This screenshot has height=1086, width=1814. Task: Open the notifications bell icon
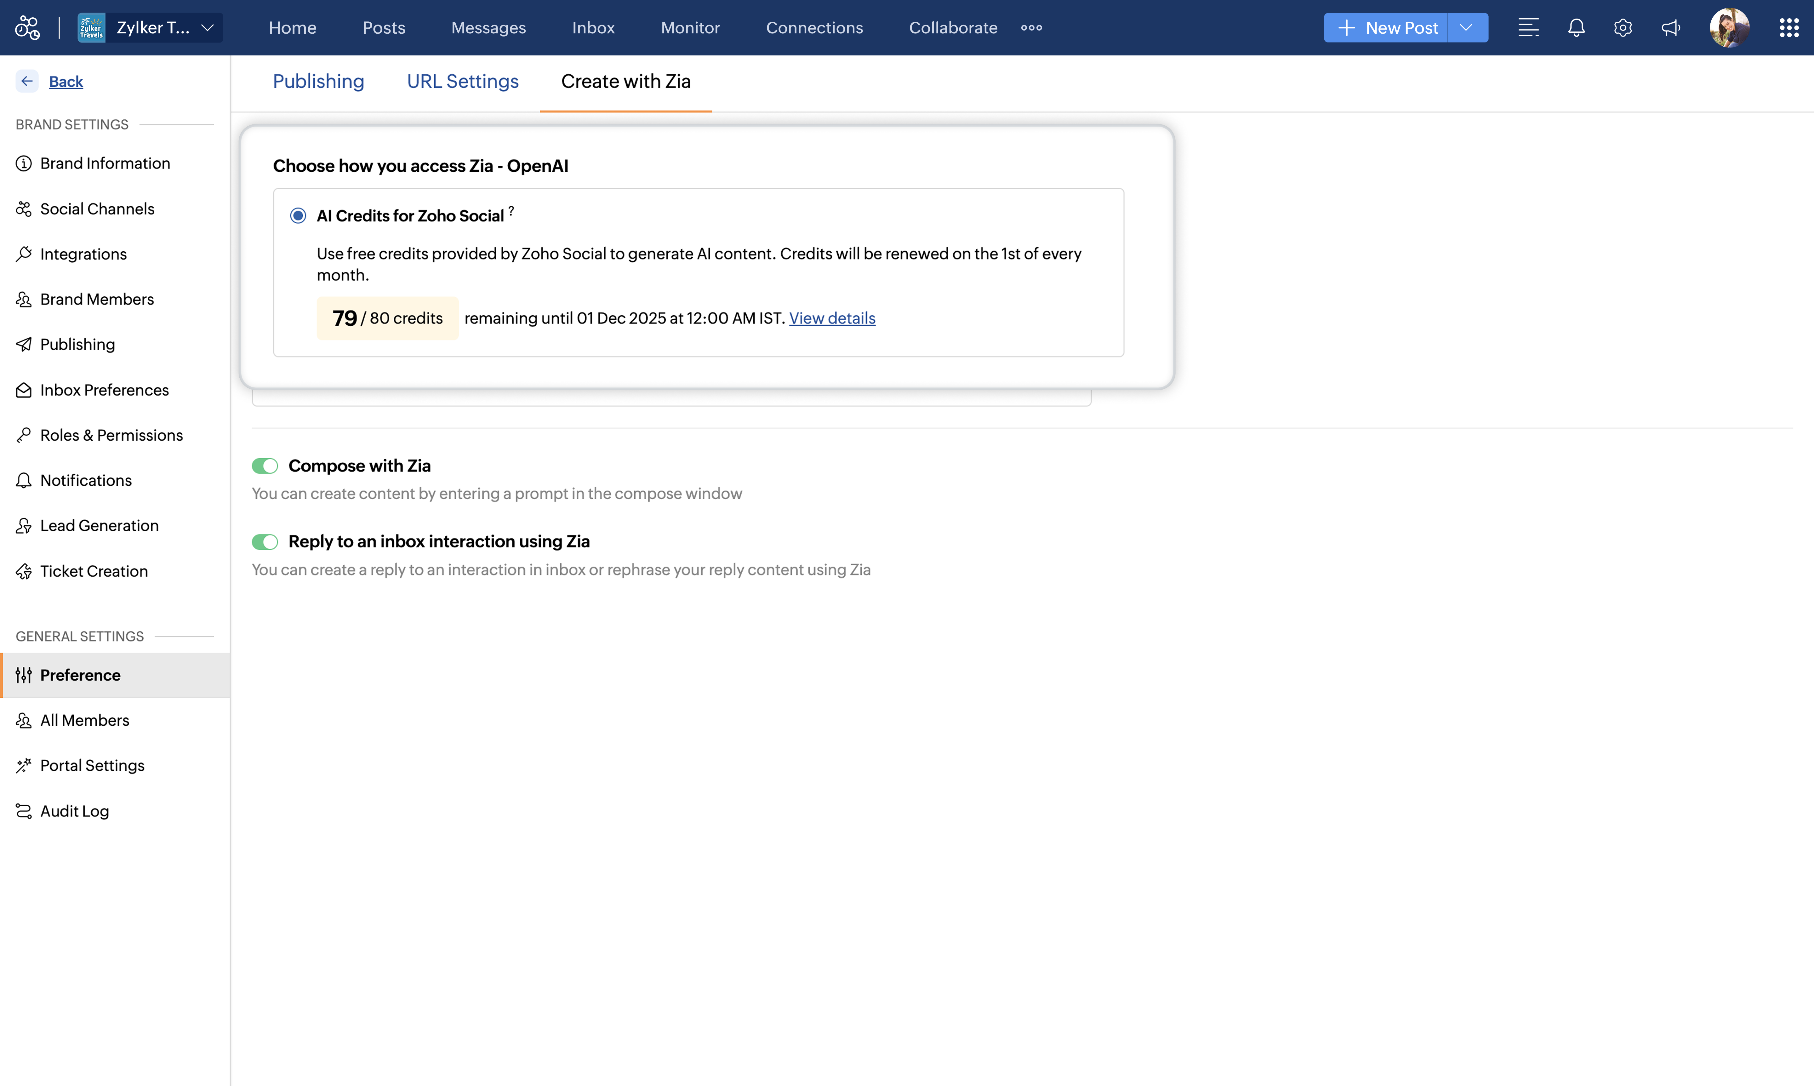pyautogui.click(x=1576, y=28)
